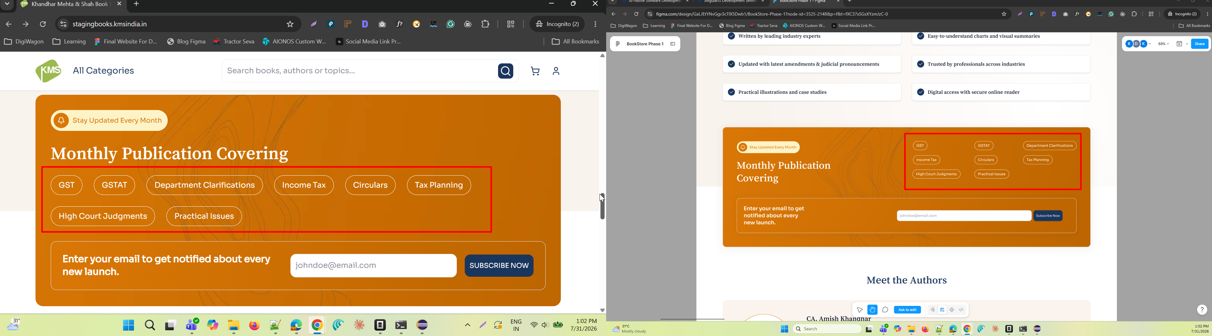This screenshot has width=1212, height=336.
Task: Open the shopping cart in the KMS bookstore site
Action: (535, 71)
